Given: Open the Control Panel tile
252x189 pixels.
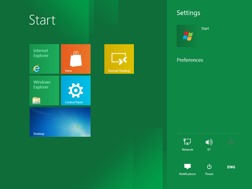Looking at the screenshot, I should coord(76,90).
